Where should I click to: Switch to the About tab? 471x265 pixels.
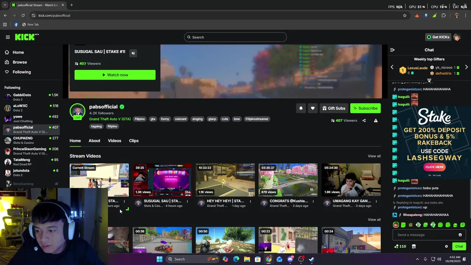pyautogui.click(x=94, y=141)
